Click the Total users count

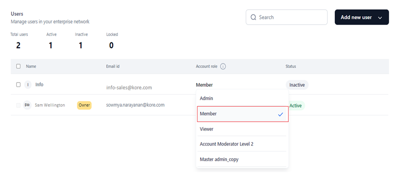(x=18, y=45)
